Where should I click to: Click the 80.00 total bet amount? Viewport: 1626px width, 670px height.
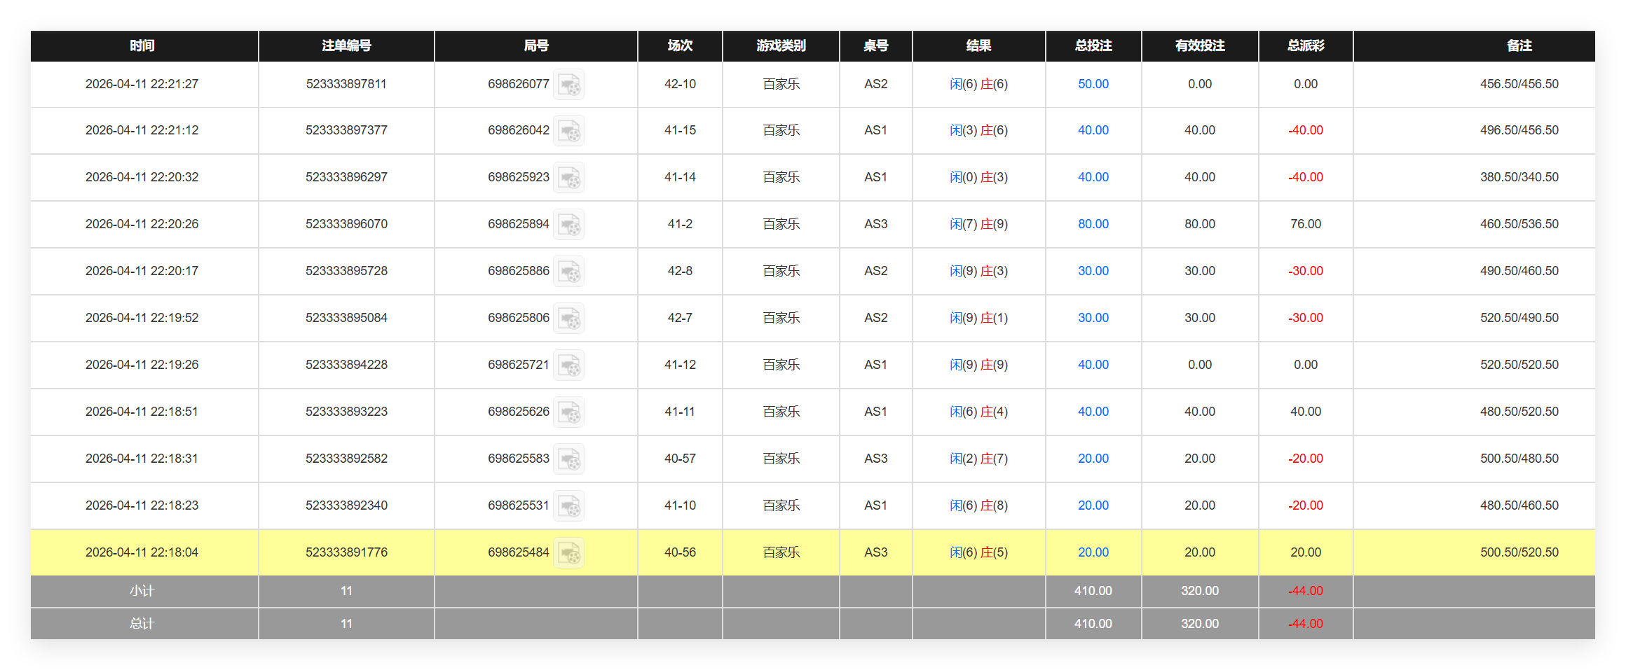1093,224
